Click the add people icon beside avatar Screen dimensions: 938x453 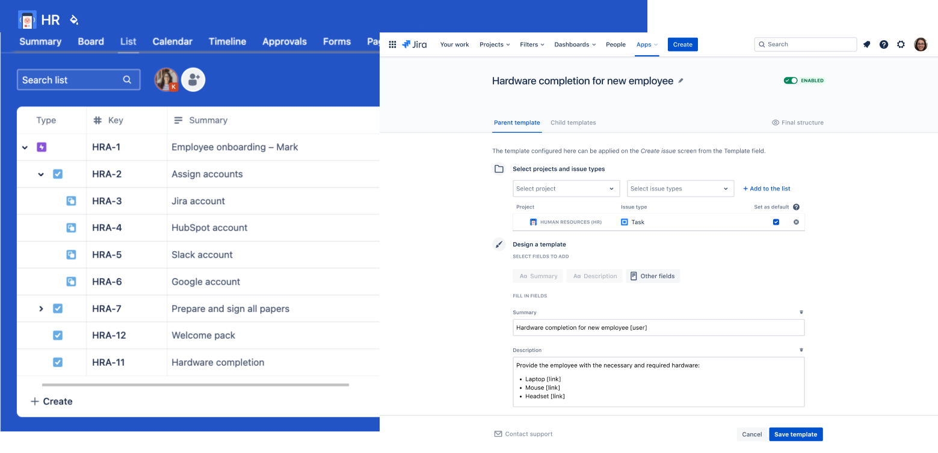point(193,80)
